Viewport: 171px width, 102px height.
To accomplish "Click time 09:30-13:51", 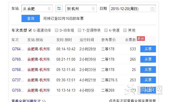I will click(66, 80).
